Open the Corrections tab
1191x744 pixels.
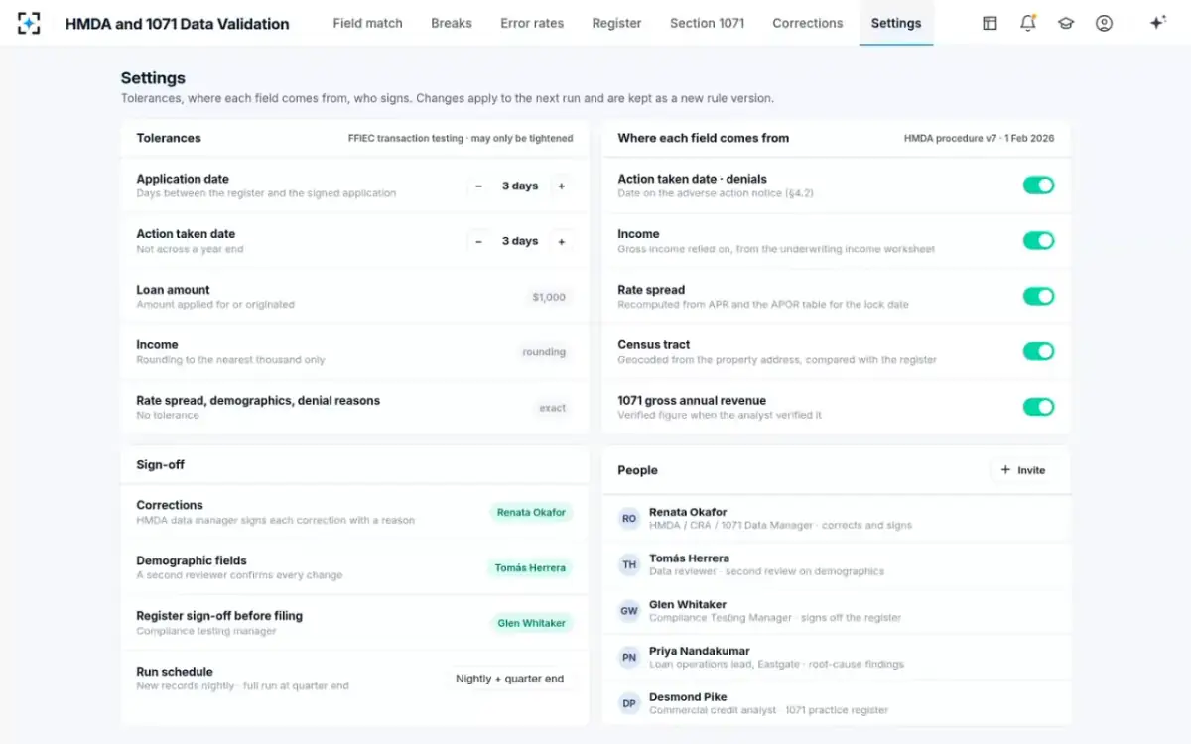[x=807, y=23]
